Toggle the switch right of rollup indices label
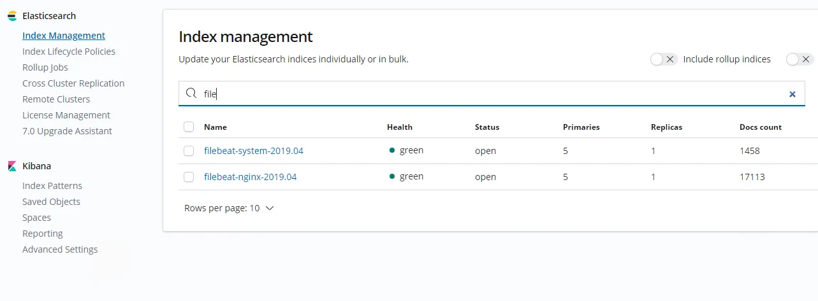The width and height of the screenshot is (818, 301). 800,59
